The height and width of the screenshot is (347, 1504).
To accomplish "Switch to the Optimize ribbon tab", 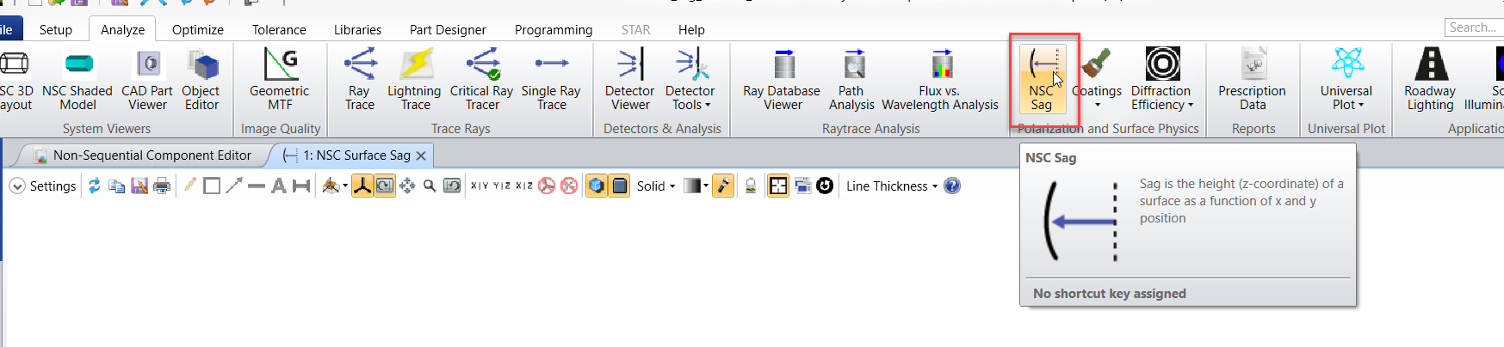I will point(198,29).
